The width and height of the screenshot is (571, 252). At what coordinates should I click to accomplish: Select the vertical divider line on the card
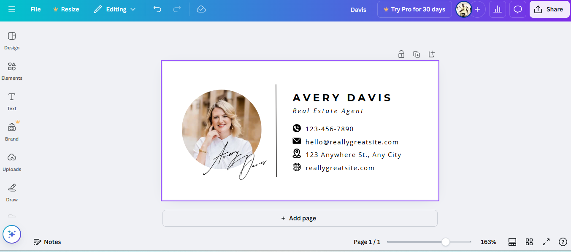pos(276,131)
